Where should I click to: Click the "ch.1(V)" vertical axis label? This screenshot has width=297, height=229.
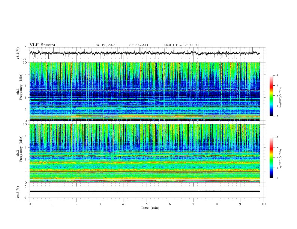click(x=18, y=53)
